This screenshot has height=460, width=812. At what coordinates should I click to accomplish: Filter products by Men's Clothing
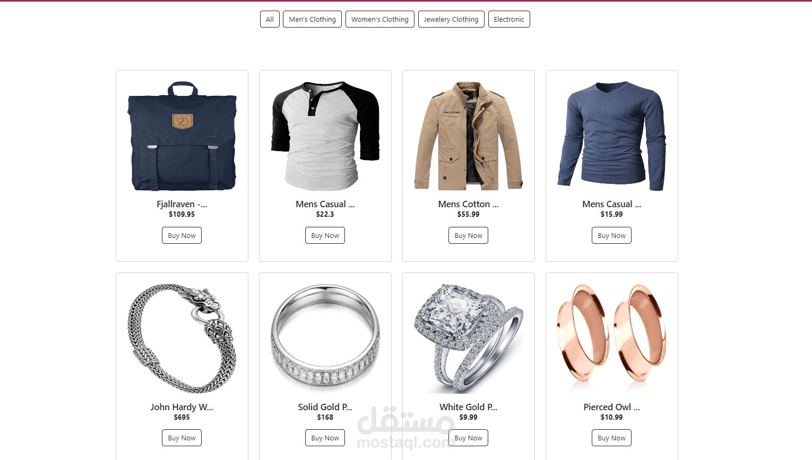pyautogui.click(x=312, y=19)
